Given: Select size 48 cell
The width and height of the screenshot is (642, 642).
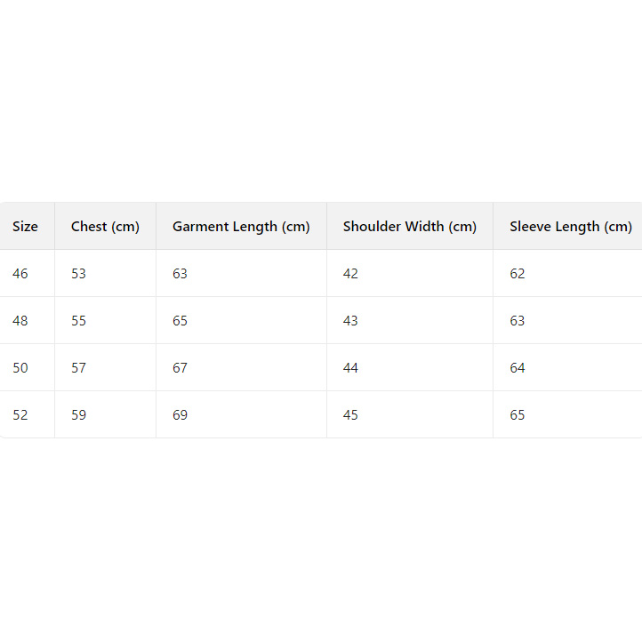Looking at the screenshot, I should 20,321.
